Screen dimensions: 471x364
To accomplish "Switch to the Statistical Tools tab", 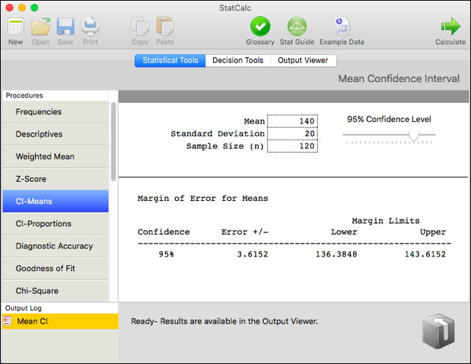I will (x=171, y=61).
